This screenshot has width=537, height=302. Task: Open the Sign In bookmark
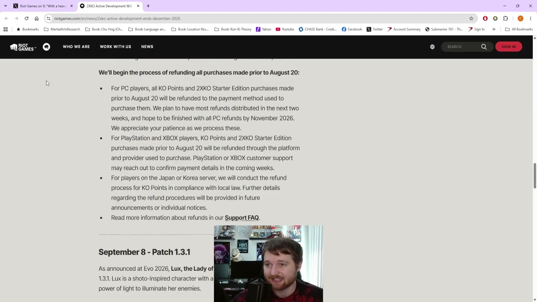[476, 29]
